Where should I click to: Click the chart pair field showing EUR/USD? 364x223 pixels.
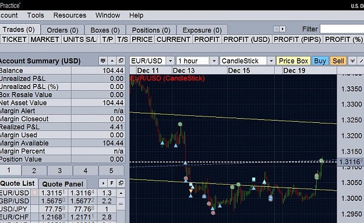[148, 61]
